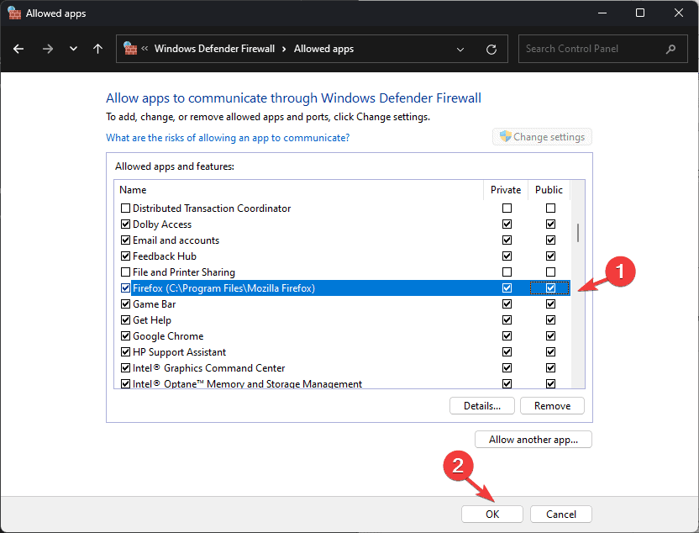Image resolution: width=699 pixels, height=533 pixels.
Task: Confirm changes with OK
Action: point(492,515)
